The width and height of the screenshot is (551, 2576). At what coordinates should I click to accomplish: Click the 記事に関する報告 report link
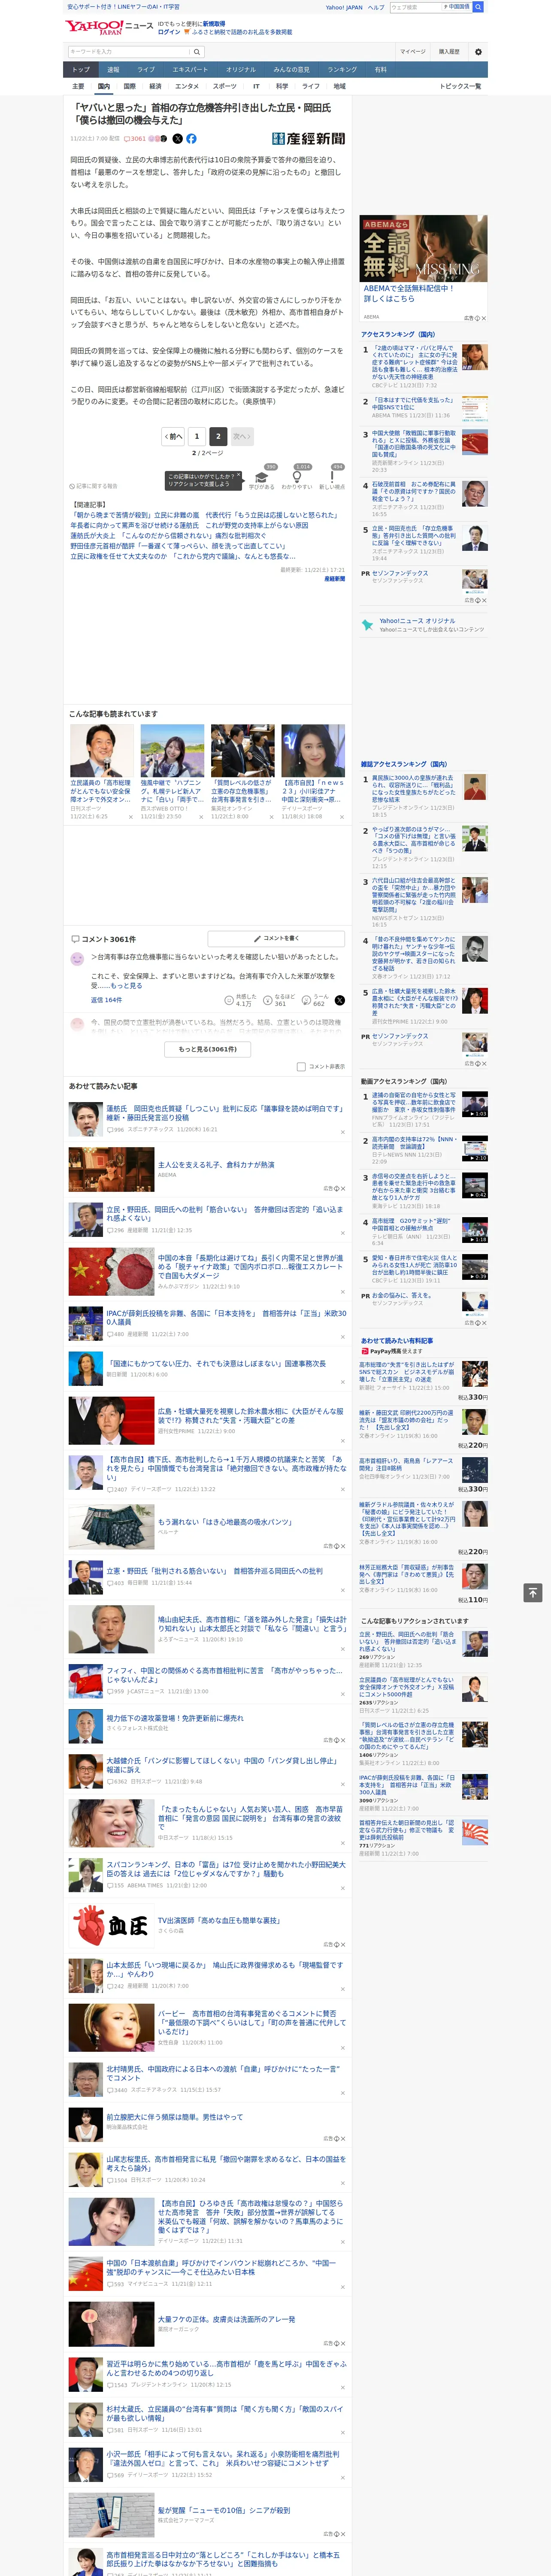pyautogui.click(x=93, y=486)
